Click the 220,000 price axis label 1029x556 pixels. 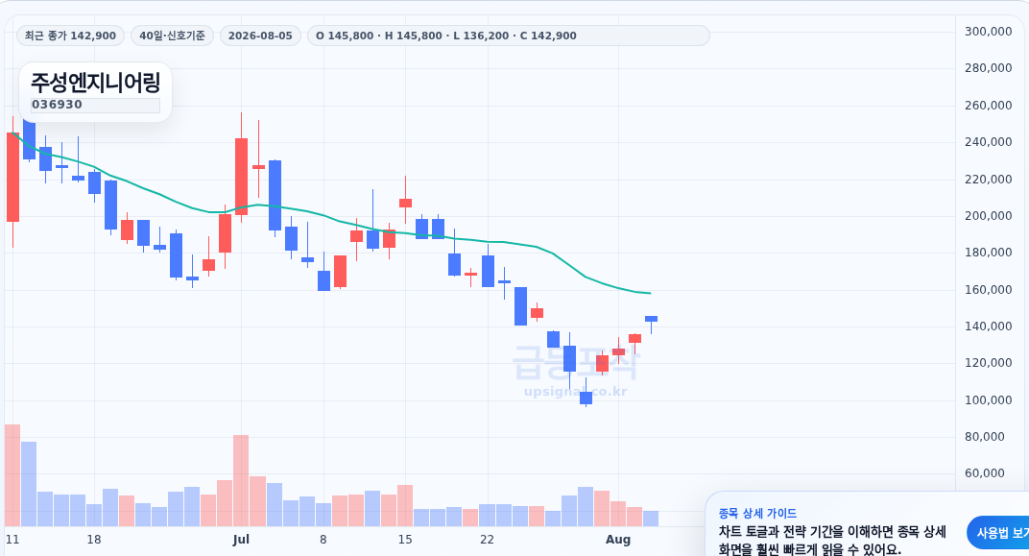pos(988,180)
